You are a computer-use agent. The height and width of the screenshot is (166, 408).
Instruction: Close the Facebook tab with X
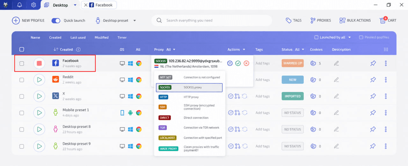(x=86, y=5)
